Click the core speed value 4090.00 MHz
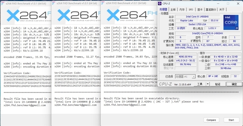 [186, 57]
